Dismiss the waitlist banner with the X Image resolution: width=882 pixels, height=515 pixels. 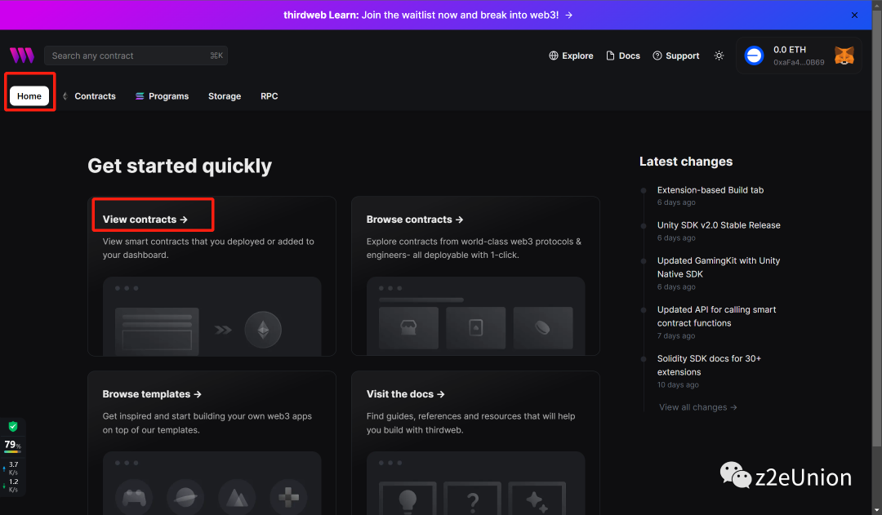(x=854, y=15)
